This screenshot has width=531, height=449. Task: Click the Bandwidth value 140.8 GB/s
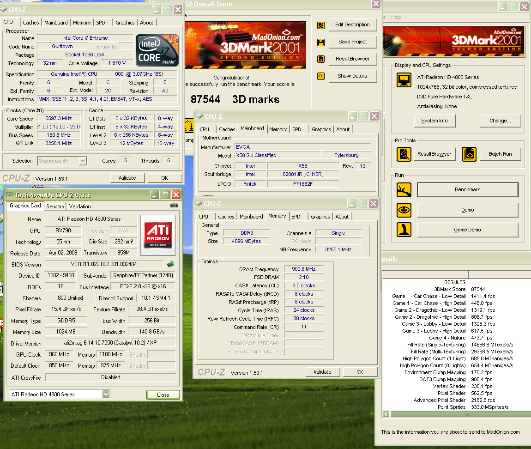152,332
